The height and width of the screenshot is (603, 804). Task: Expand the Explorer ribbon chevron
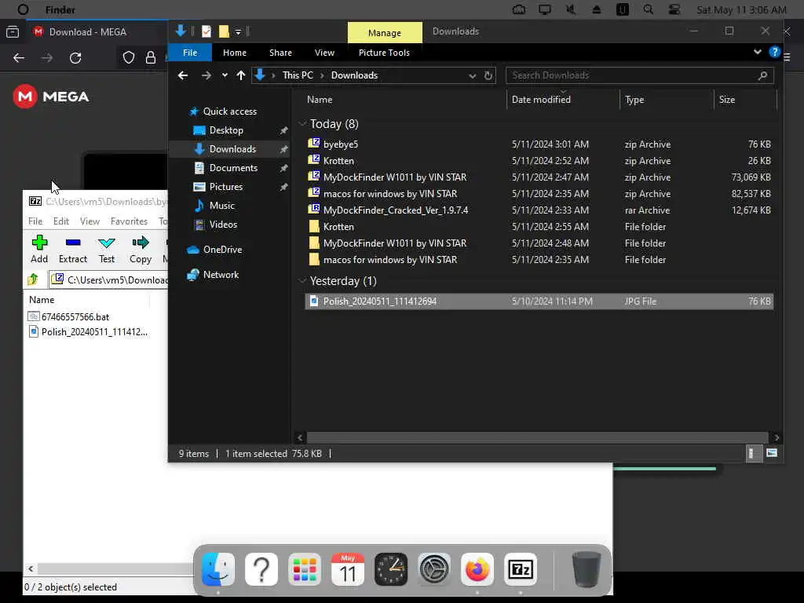tap(758, 52)
